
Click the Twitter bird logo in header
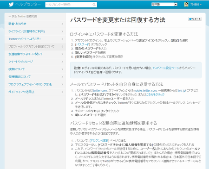[x=11, y=4]
